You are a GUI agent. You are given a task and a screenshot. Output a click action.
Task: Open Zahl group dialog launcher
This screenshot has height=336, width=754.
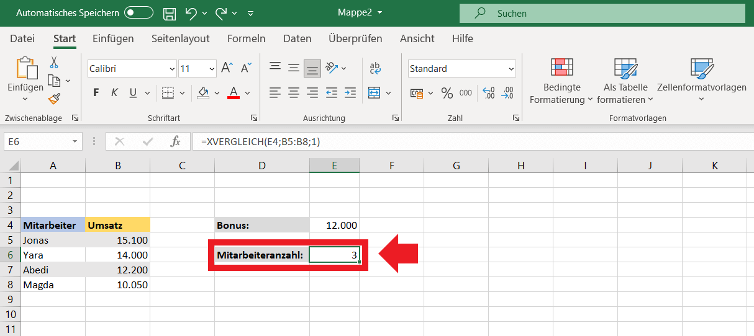pyautogui.click(x=516, y=118)
